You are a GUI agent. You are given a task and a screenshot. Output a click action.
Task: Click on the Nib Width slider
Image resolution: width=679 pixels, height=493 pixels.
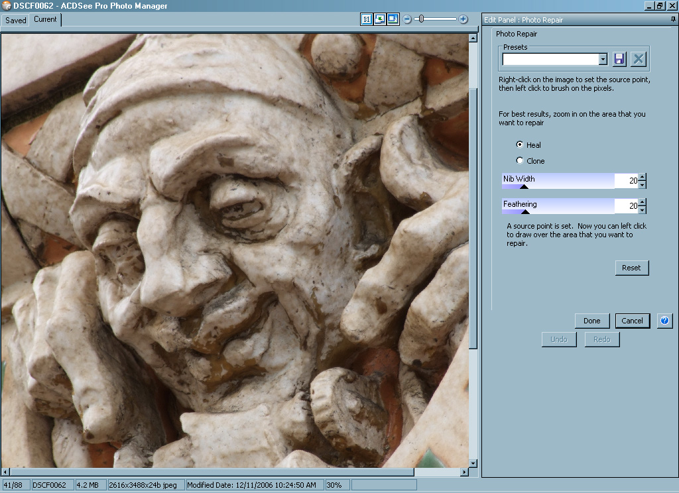point(558,182)
